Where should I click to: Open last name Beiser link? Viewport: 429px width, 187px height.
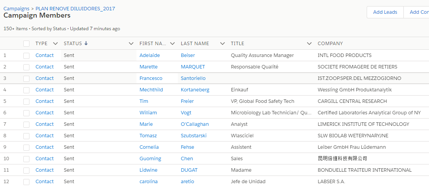tap(188, 55)
